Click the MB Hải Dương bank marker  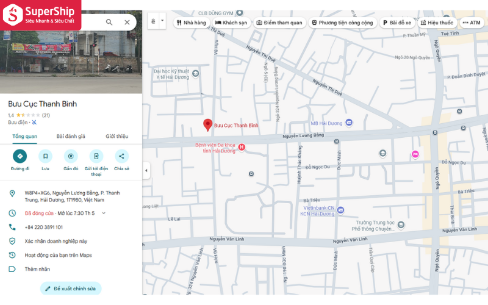pyautogui.click(x=349, y=123)
